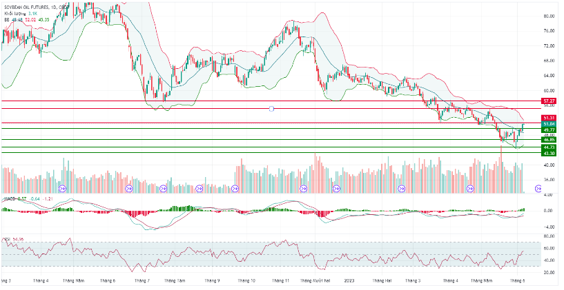
Task: Click the 44.73 price label
Action: (x=550, y=147)
